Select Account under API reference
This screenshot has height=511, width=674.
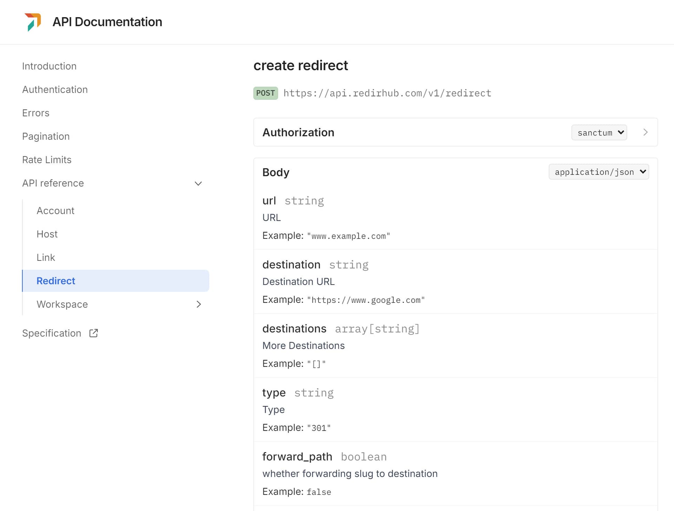55,211
